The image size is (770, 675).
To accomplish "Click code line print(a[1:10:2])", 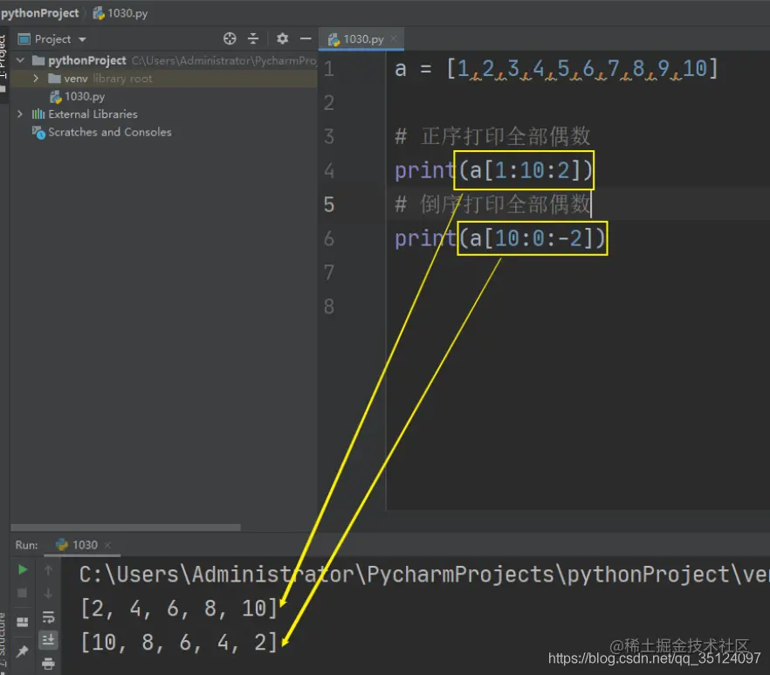I will [x=494, y=170].
